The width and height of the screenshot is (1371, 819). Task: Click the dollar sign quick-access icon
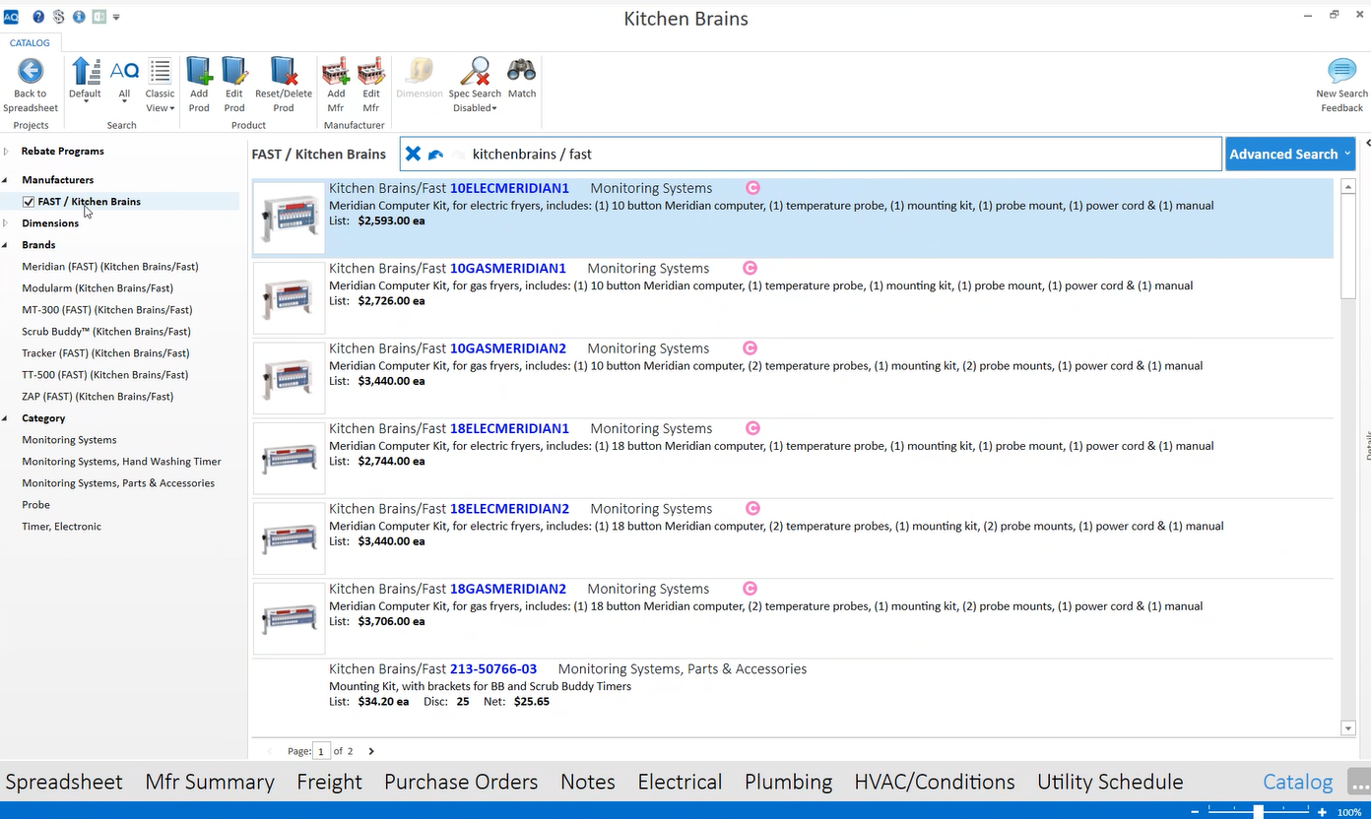[58, 17]
